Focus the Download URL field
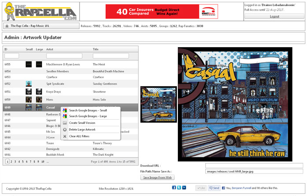The height and width of the screenshot is (196, 307). 254,166
